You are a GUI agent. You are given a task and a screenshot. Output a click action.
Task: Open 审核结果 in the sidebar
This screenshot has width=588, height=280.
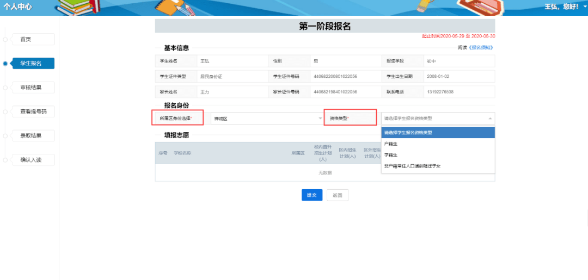tap(33, 88)
